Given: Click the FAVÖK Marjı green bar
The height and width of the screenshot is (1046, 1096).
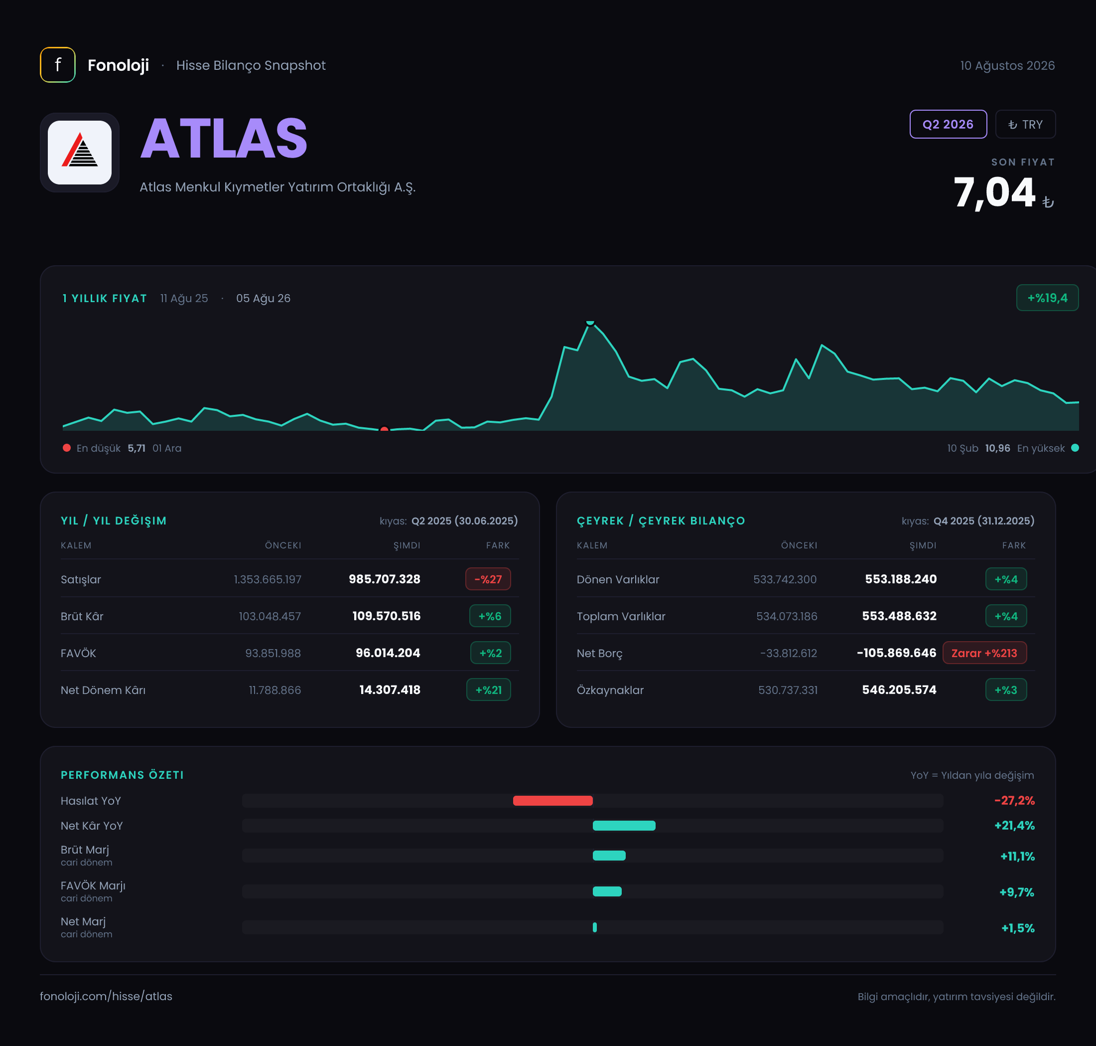Looking at the screenshot, I should coord(607,891).
